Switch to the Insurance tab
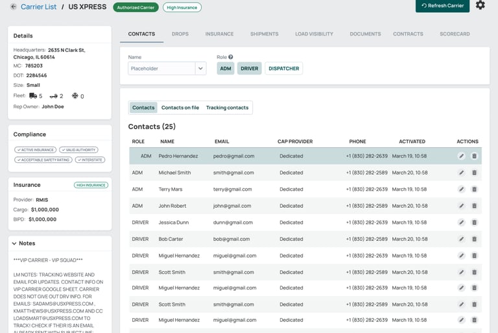Image resolution: width=498 pixels, height=333 pixels. click(219, 34)
